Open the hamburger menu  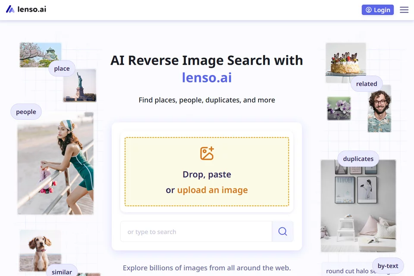click(x=404, y=10)
